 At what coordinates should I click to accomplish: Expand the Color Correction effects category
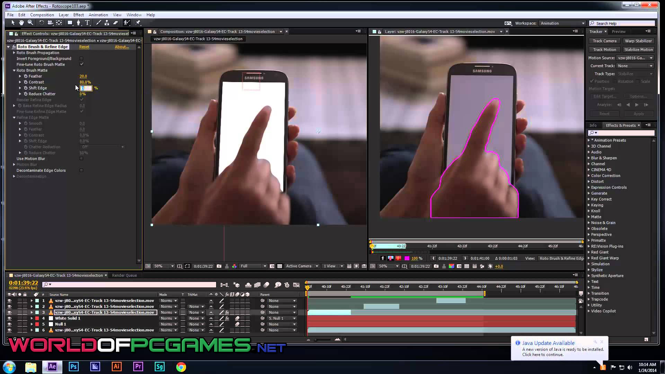tap(589, 176)
